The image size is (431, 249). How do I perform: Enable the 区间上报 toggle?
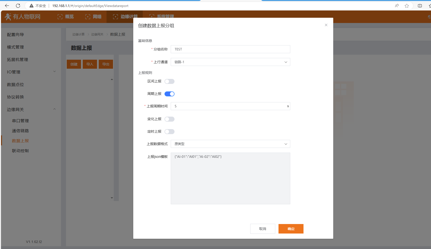click(169, 81)
